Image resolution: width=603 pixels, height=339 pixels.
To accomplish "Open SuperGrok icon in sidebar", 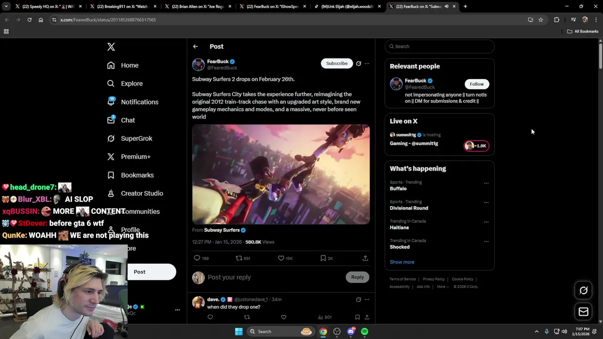I will point(111,138).
